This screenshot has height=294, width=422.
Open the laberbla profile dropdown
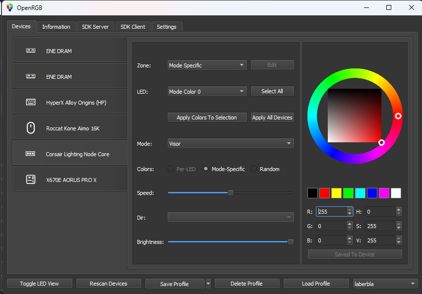pos(385,284)
